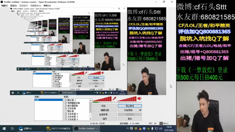Open dropdown arrow beside 开始录制
This screenshot has width=235, height=132.
pos(140,110)
